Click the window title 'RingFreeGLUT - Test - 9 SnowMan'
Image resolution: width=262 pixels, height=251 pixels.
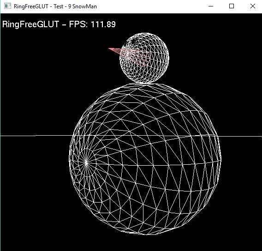pos(55,6)
